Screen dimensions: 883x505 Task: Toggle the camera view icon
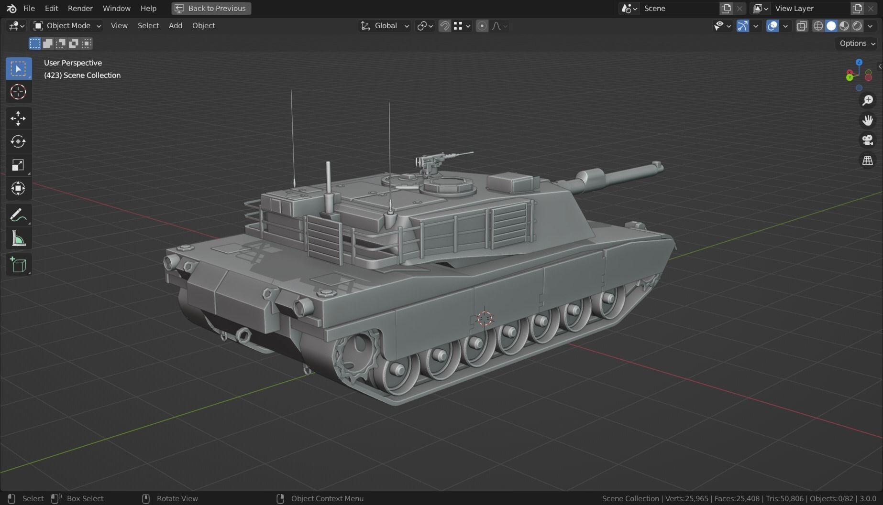point(868,140)
